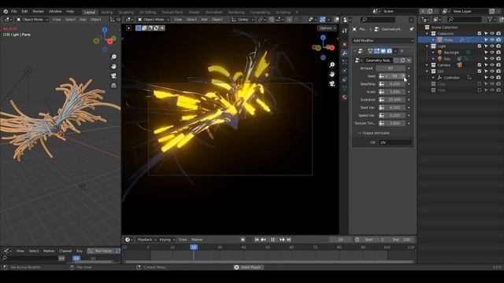Open the Edit menu

24,12
